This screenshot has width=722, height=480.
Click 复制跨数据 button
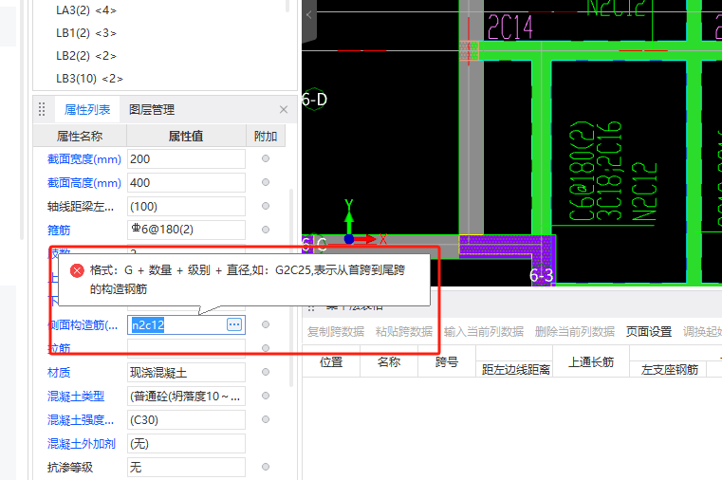point(336,331)
